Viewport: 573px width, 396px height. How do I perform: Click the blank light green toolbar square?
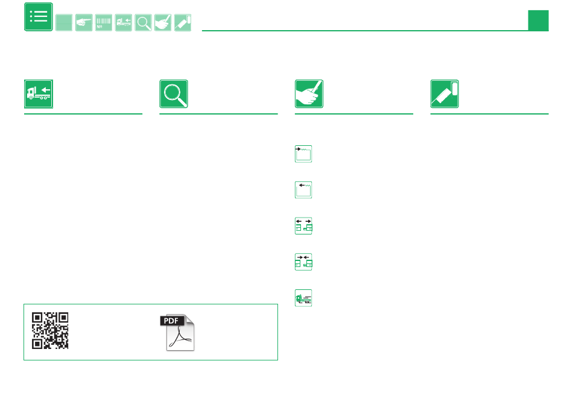[64, 23]
